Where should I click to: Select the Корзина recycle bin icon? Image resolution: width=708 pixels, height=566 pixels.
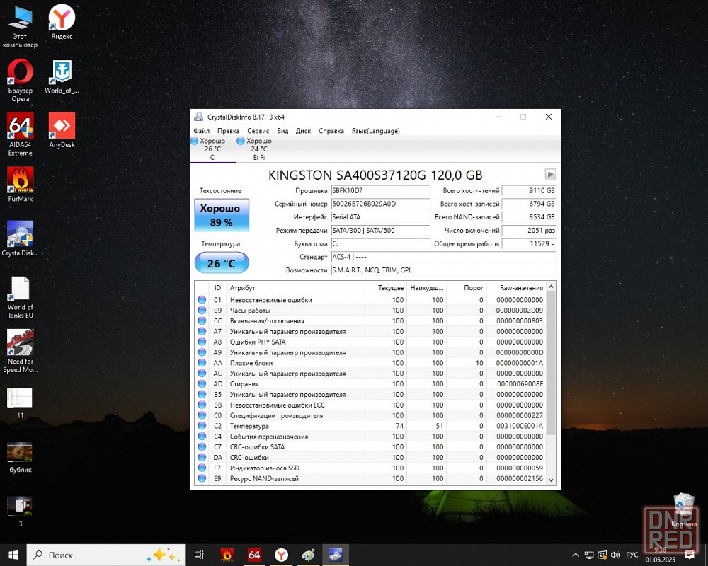pyautogui.click(x=684, y=510)
